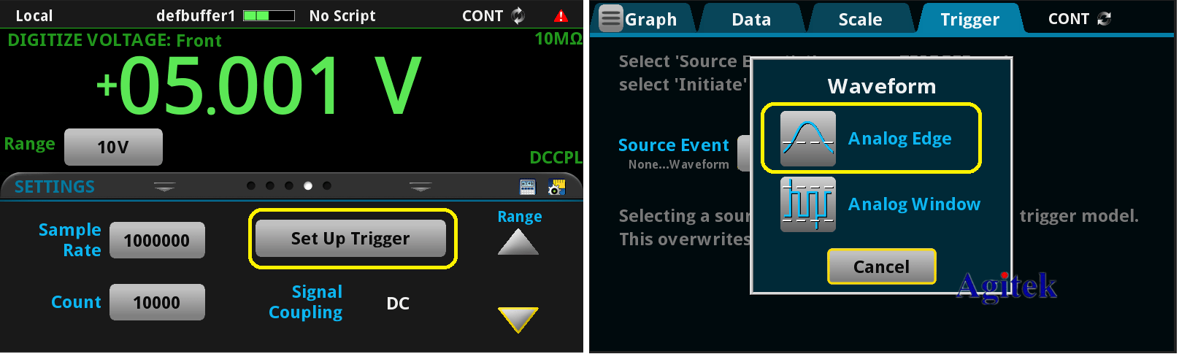Click the defbuffer1 buffer fill indicator
1179x354 pixels.
269,15
